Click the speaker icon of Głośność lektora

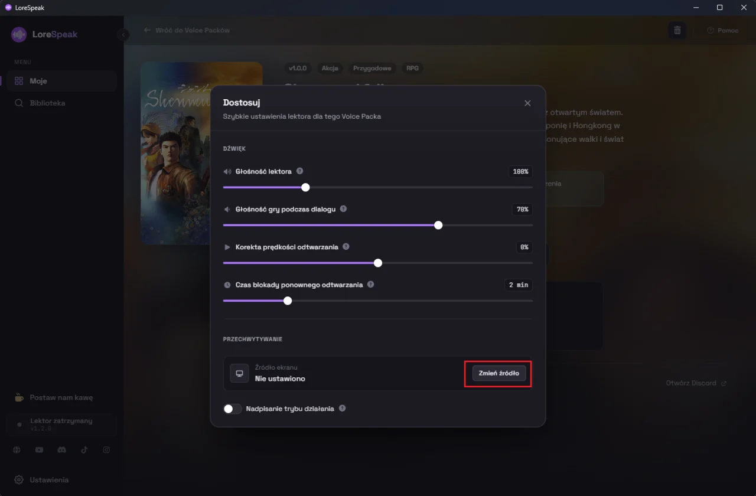click(x=227, y=172)
